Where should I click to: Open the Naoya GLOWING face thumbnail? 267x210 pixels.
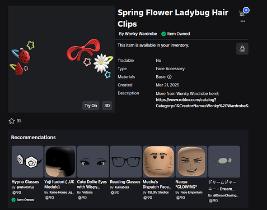pos(191,162)
